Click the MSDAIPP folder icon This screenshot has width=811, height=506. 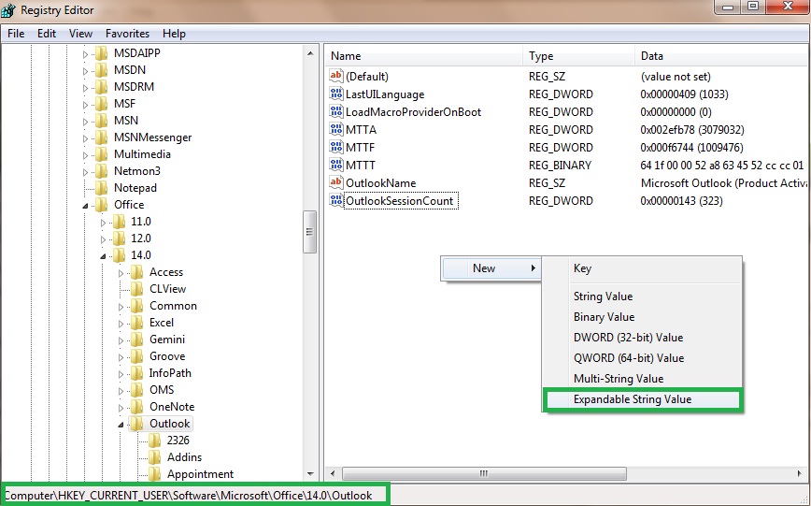[x=101, y=52]
